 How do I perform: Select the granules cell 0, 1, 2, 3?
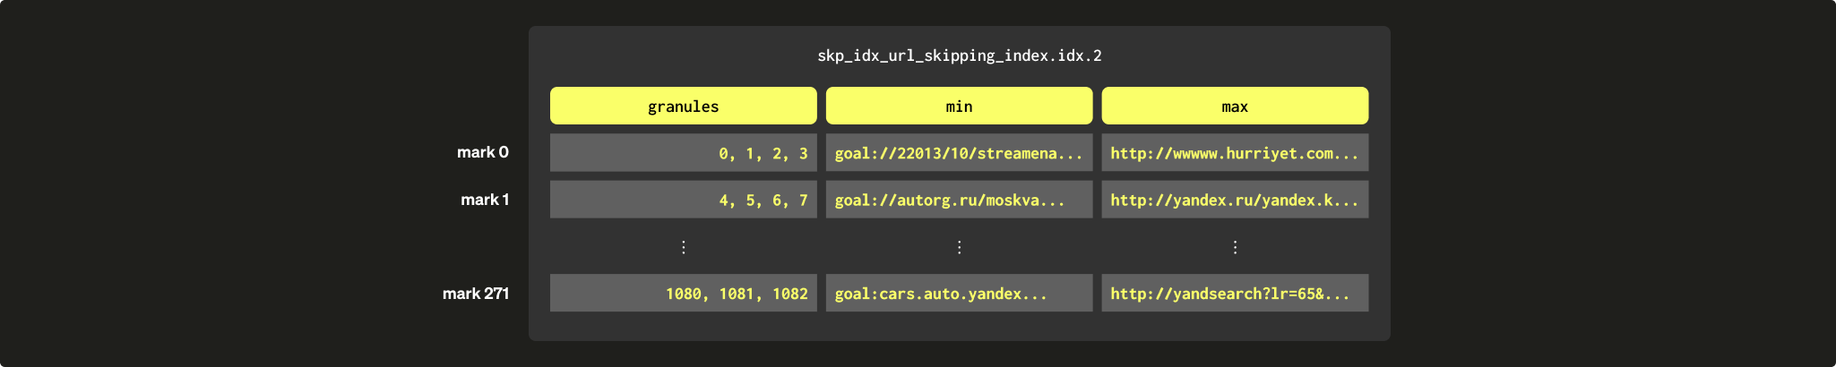click(763, 153)
